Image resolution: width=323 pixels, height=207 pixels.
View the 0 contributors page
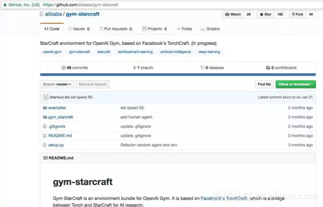[281, 68]
